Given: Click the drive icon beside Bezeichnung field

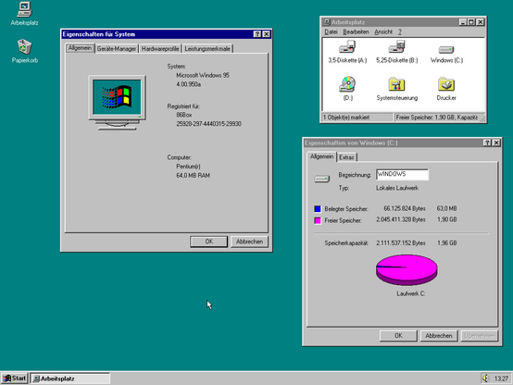Looking at the screenshot, I should pyautogui.click(x=322, y=179).
